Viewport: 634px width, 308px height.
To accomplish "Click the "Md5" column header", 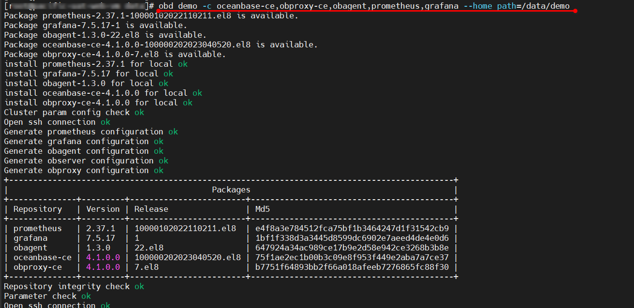I will pyautogui.click(x=263, y=209).
